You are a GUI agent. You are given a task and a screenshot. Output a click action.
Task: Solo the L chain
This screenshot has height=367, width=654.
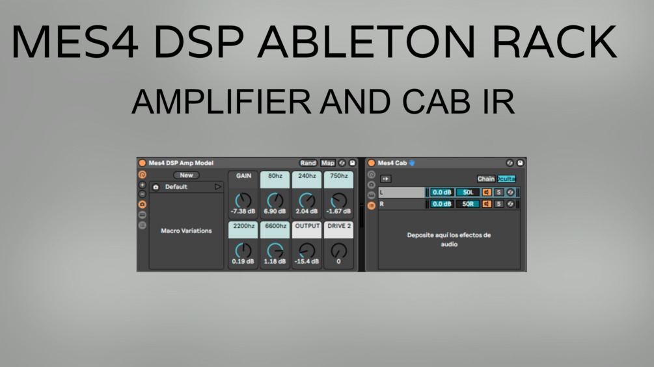point(498,192)
